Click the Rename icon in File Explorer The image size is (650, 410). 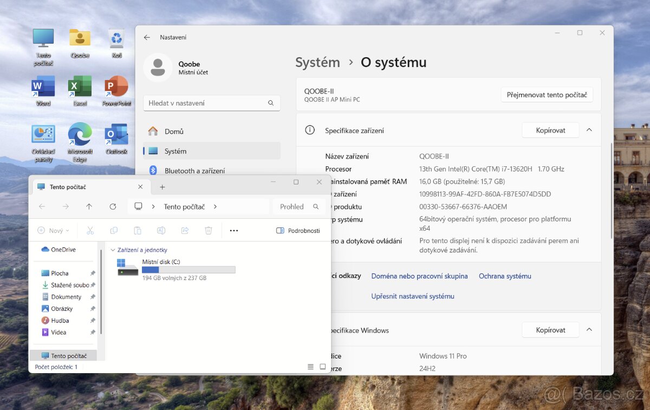[161, 230]
